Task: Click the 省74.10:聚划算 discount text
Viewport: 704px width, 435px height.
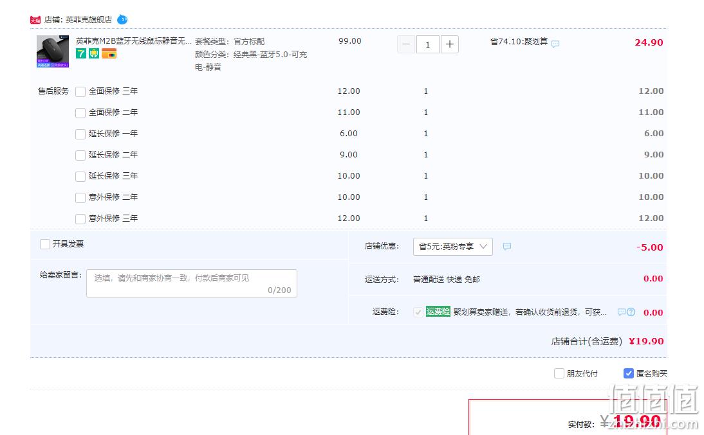Action: click(519, 42)
